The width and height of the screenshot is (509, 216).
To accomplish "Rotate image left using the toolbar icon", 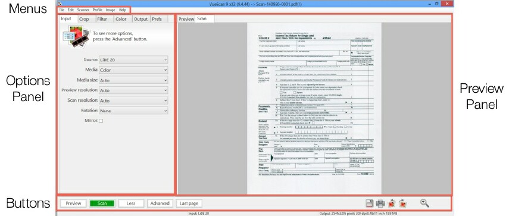I will pos(392,204).
